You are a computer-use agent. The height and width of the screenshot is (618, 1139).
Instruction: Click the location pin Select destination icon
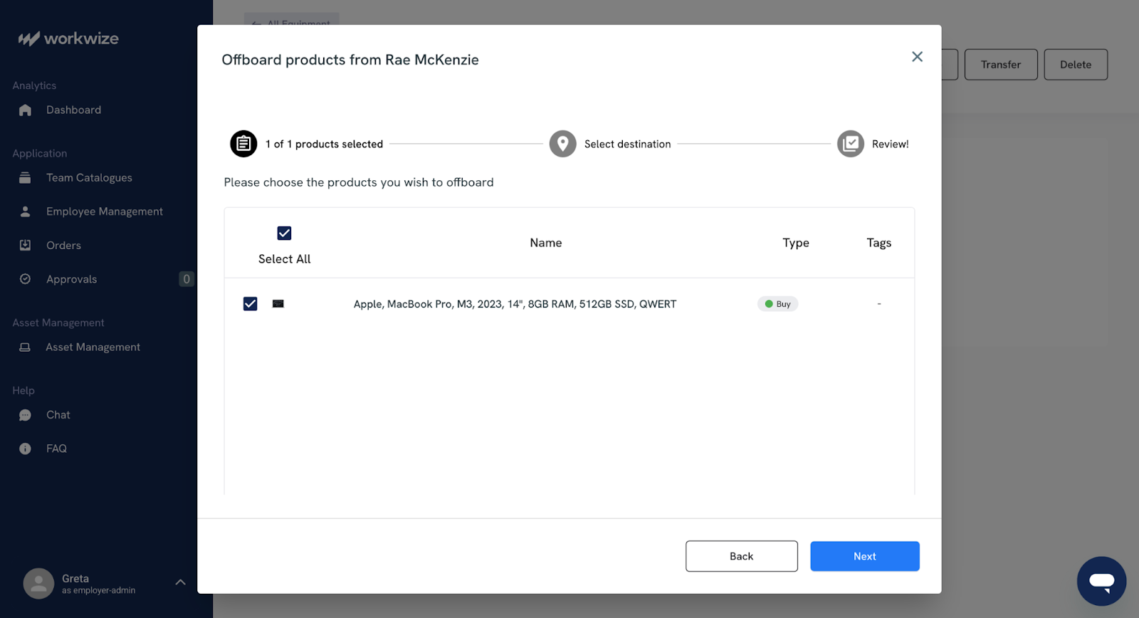tap(562, 144)
